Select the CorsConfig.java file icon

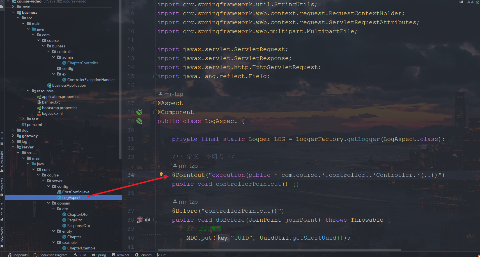(x=59, y=192)
